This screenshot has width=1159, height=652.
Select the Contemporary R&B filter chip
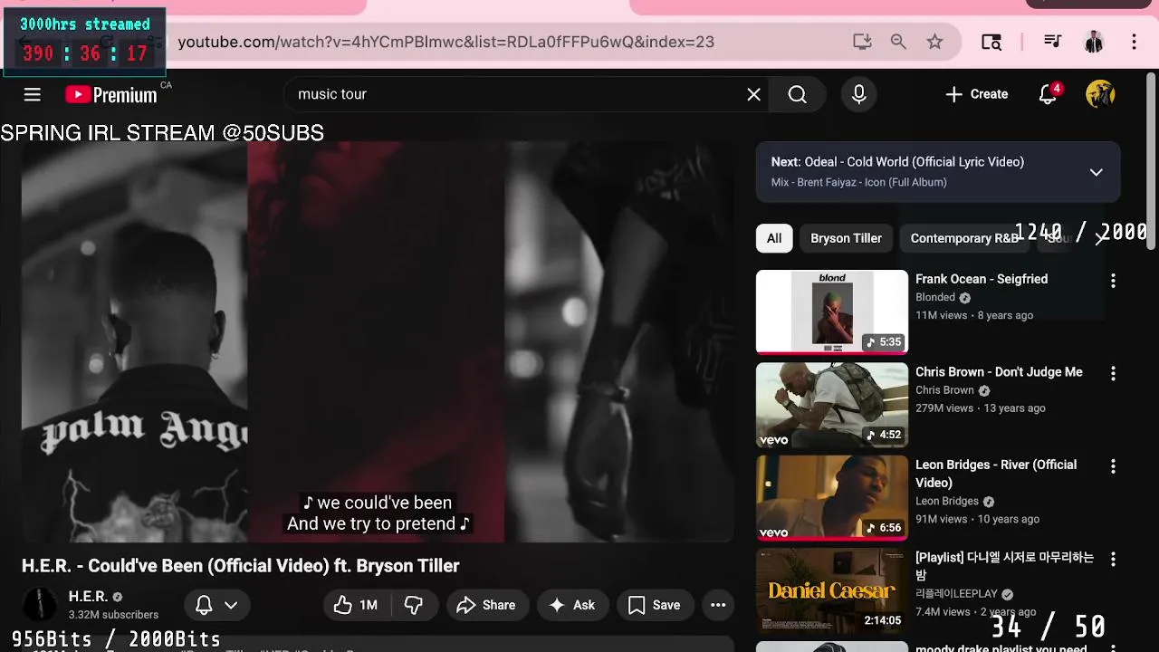[x=964, y=238]
